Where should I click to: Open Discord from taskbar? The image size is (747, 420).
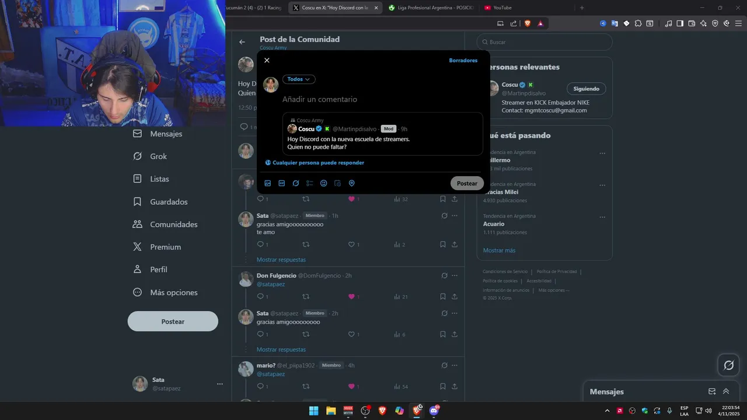pyautogui.click(x=434, y=411)
